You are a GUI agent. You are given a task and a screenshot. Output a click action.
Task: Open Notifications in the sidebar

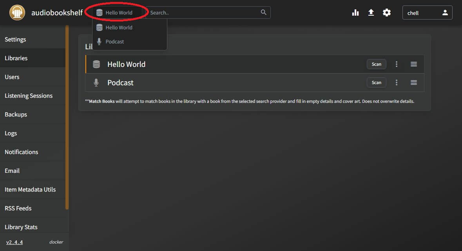(33, 152)
